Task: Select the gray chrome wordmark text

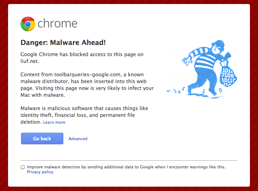Action: (x=57, y=24)
